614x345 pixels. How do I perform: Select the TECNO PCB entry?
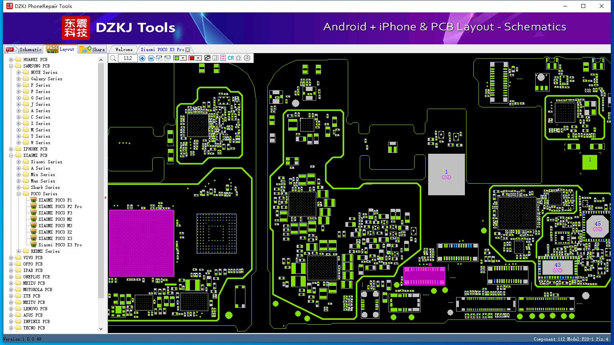tap(34, 328)
